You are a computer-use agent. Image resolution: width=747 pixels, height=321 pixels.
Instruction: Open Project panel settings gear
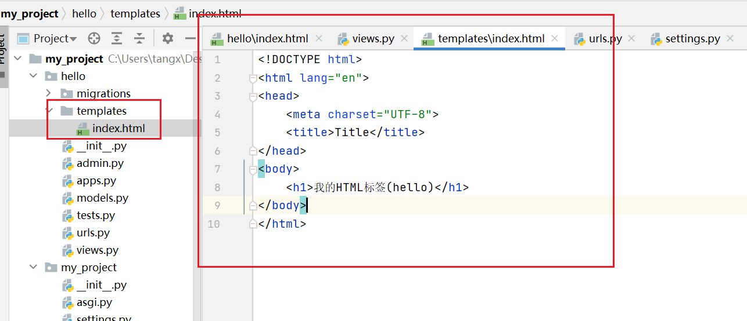(168, 39)
